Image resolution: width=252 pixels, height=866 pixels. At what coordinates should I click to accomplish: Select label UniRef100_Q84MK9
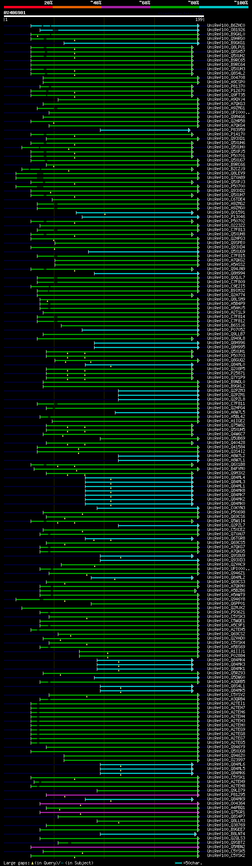[226, 799]
